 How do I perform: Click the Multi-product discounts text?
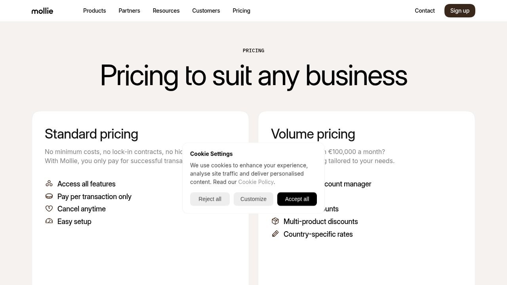click(321, 222)
